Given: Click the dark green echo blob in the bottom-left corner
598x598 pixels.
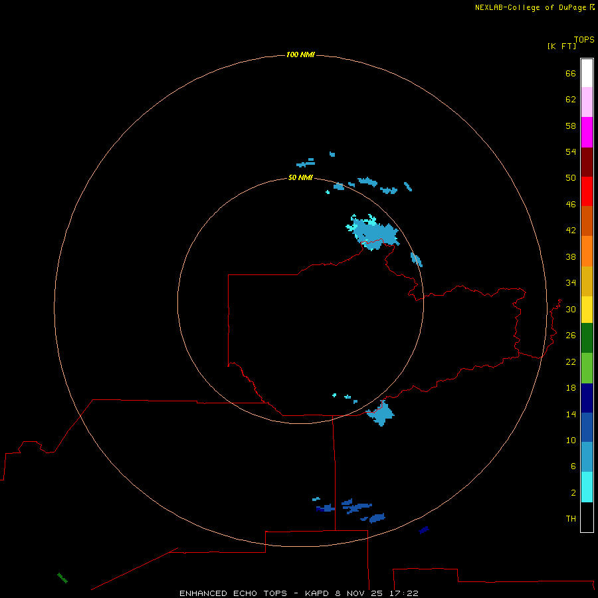Looking at the screenshot, I should [x=62, y=578].
